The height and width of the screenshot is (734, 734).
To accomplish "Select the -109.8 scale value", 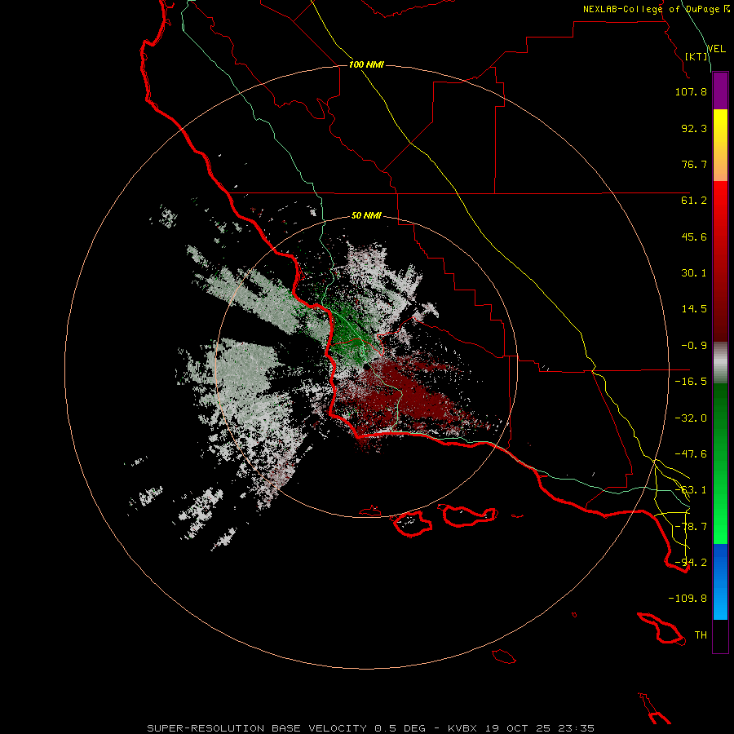I will point(688,599).
